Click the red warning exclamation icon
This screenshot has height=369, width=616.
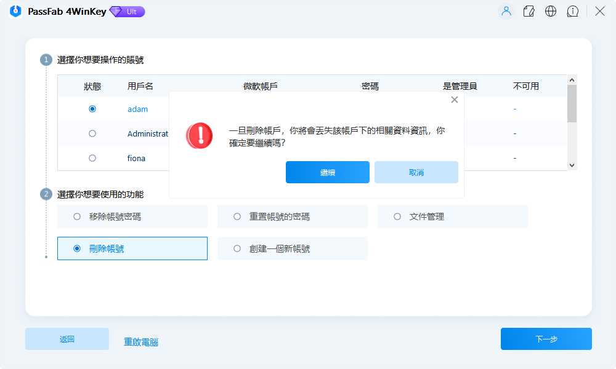199,136
